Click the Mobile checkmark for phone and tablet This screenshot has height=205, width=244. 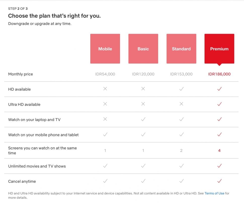[105, 135]
